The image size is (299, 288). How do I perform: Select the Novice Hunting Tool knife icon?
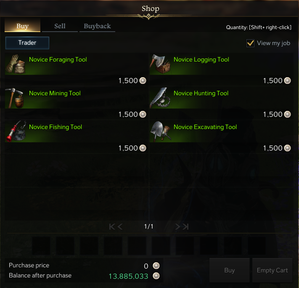pyautogui.click(x=160, y=98)
